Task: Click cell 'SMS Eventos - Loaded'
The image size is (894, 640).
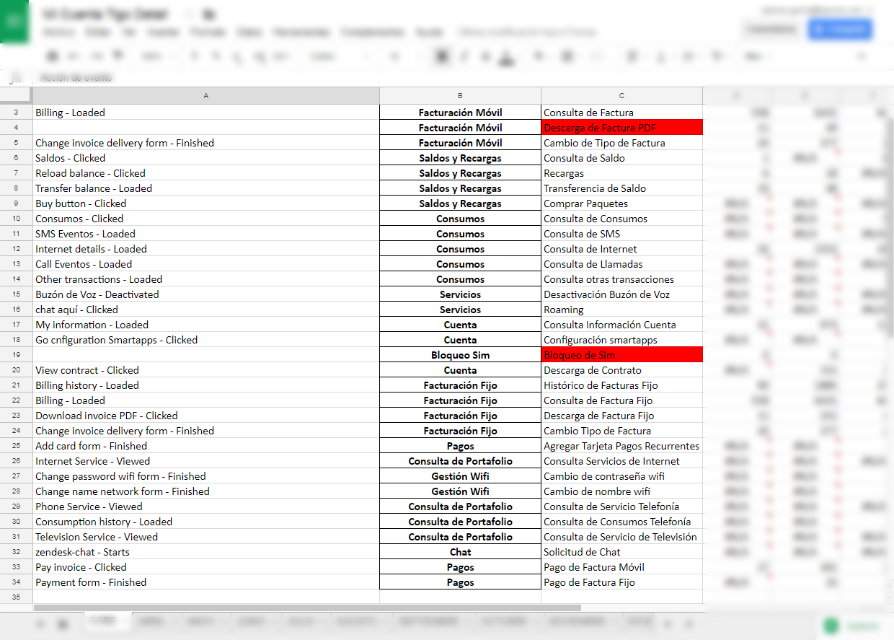Action: pyautogui.click(x=206, y=234)
